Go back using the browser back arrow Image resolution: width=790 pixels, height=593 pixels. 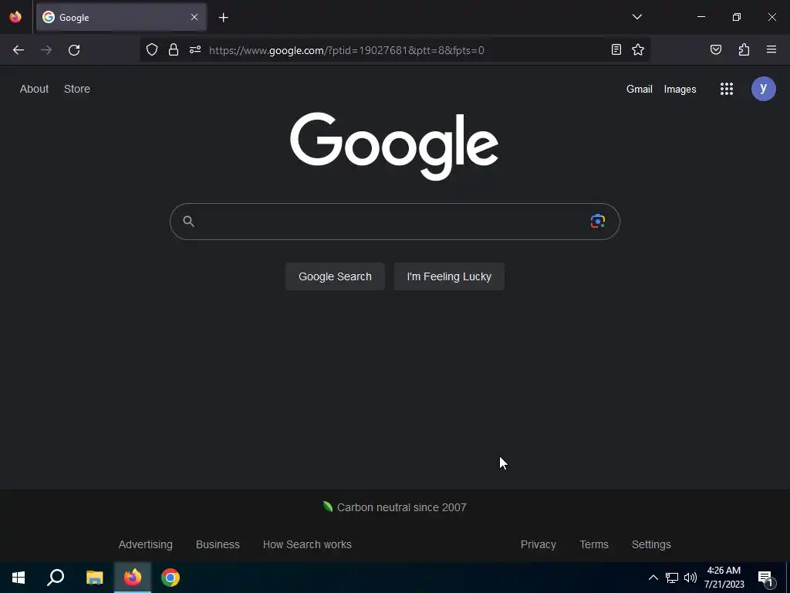(x=19, y=50)
